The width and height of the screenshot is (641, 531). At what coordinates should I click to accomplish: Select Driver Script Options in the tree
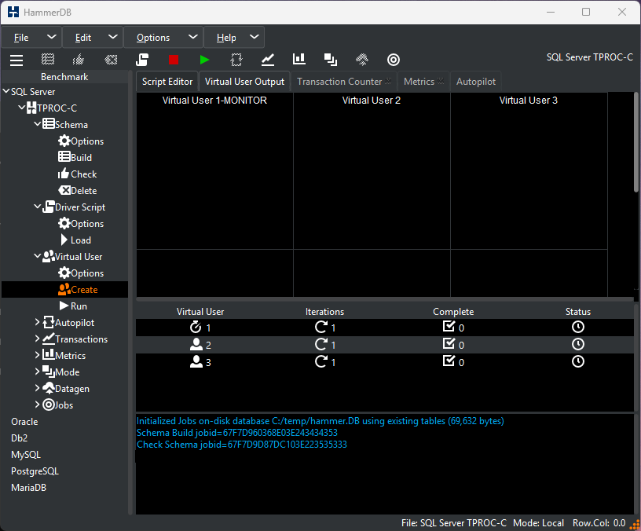81,224
